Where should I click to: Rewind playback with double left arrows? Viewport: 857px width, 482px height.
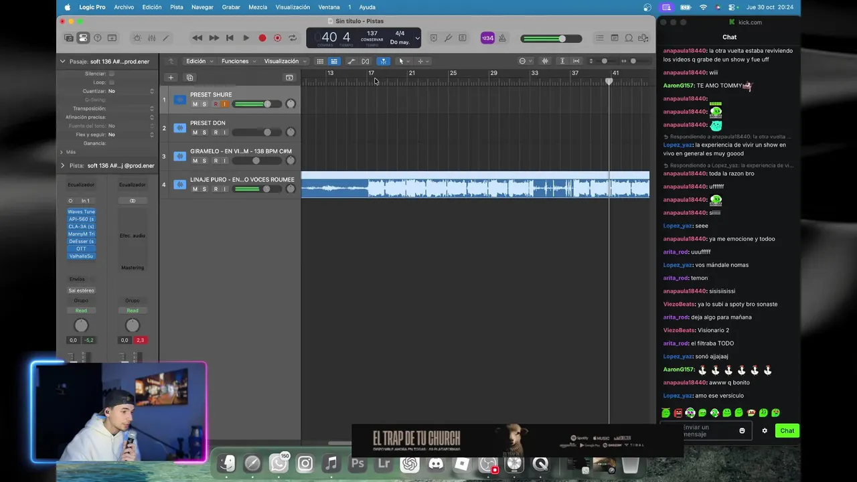[x=197, y=38]
